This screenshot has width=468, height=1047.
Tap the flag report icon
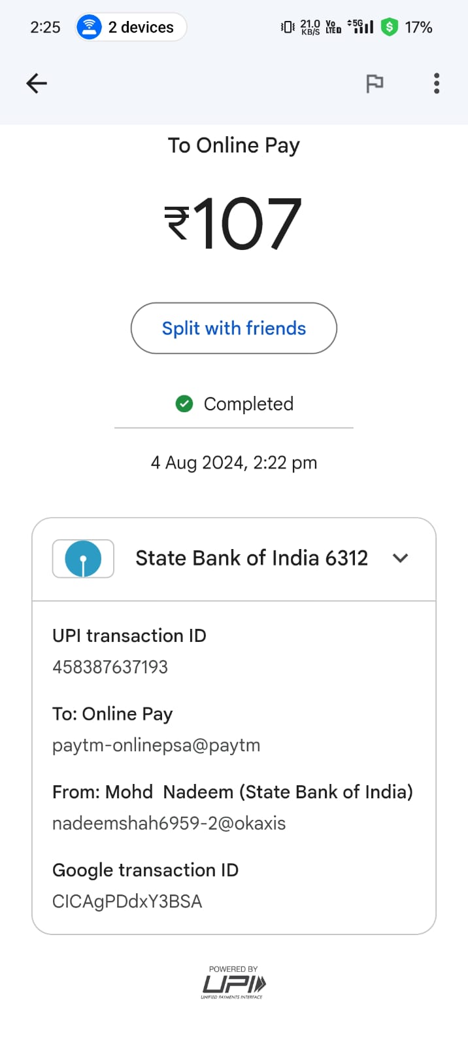pyautogui.click(x=375, y=84)
